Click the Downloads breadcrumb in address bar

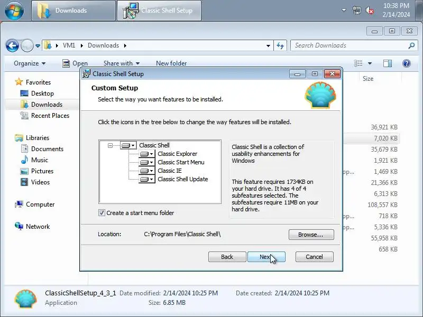[x=103, y=45]
